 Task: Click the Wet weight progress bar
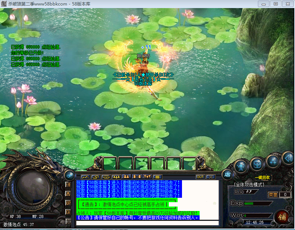(x=258, y=215)
